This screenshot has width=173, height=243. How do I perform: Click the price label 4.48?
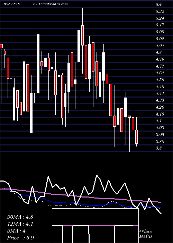click(x=160, y=87)
